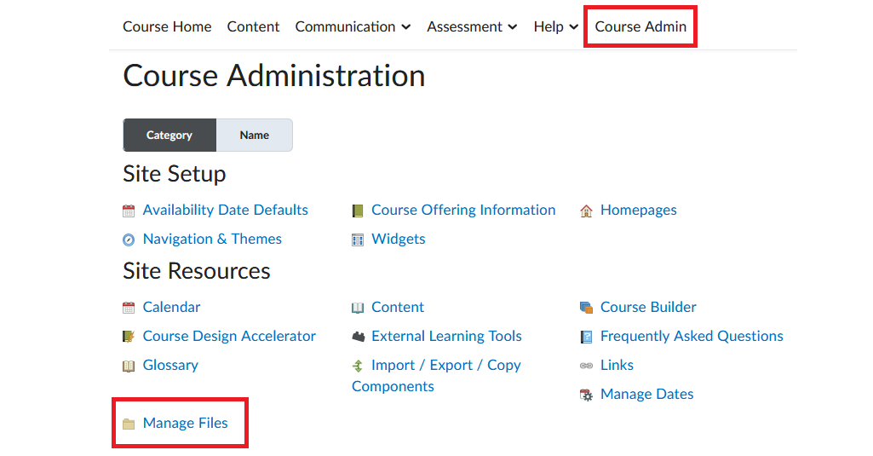Go to Course Home in navbar

167,26
